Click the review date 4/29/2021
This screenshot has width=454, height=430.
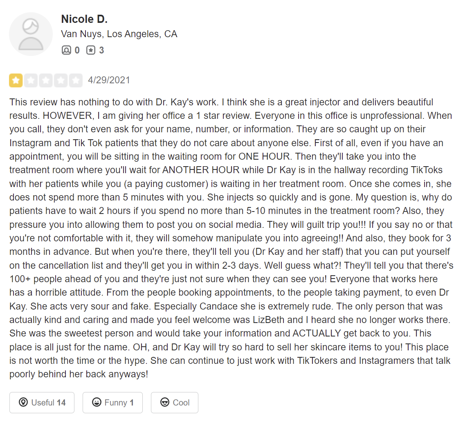[x=109, y=80]
